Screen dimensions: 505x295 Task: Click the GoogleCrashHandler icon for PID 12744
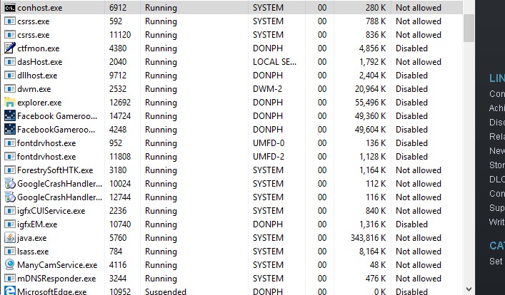pyautogui.click(x=10, y=197)
